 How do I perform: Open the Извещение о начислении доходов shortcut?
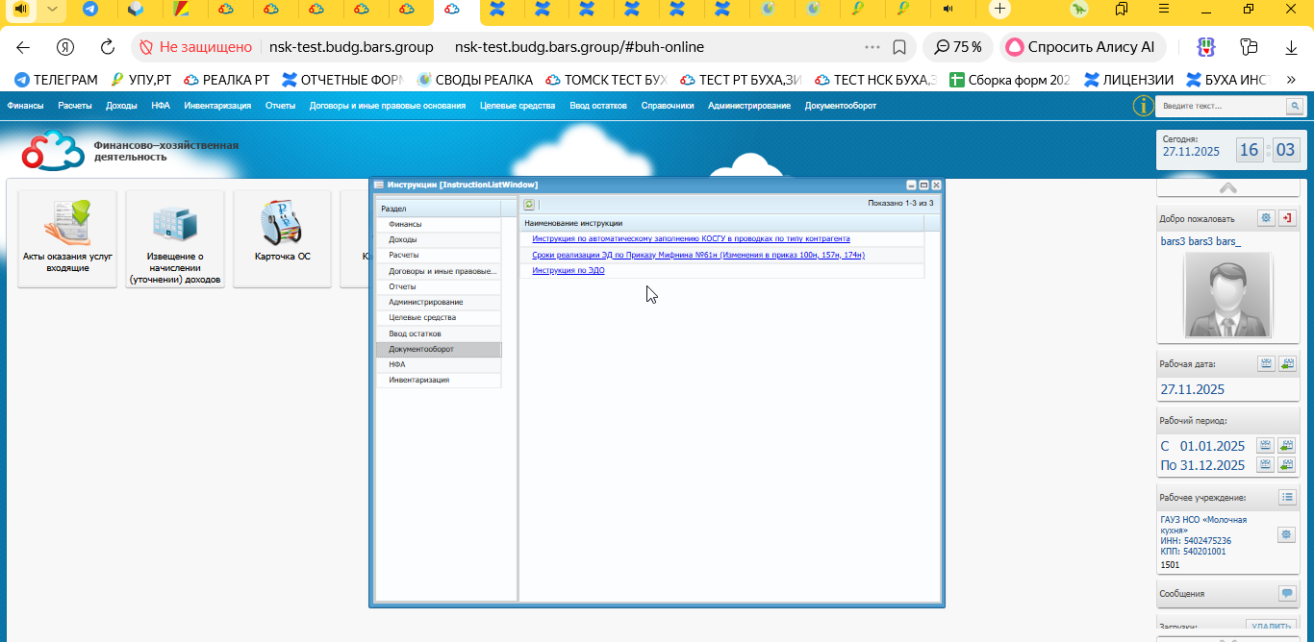pyautogui.click(x=175, y=237)
